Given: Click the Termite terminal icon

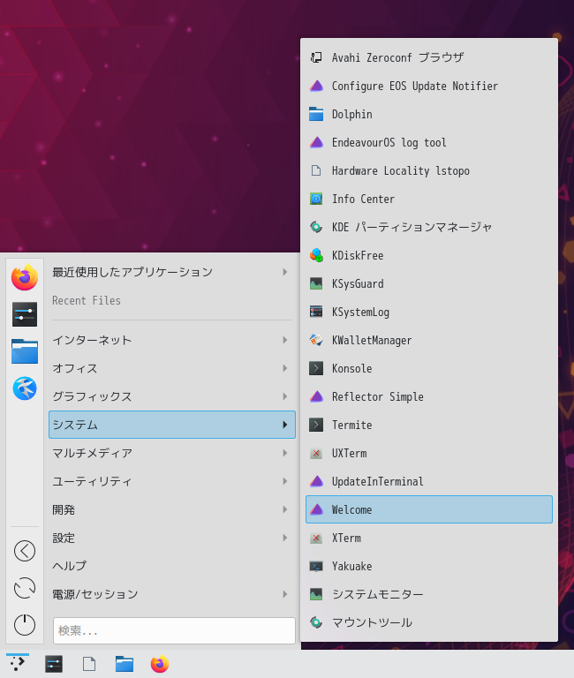Looking at the screenshot, I should pyautogui.click(x=316, y=425).
